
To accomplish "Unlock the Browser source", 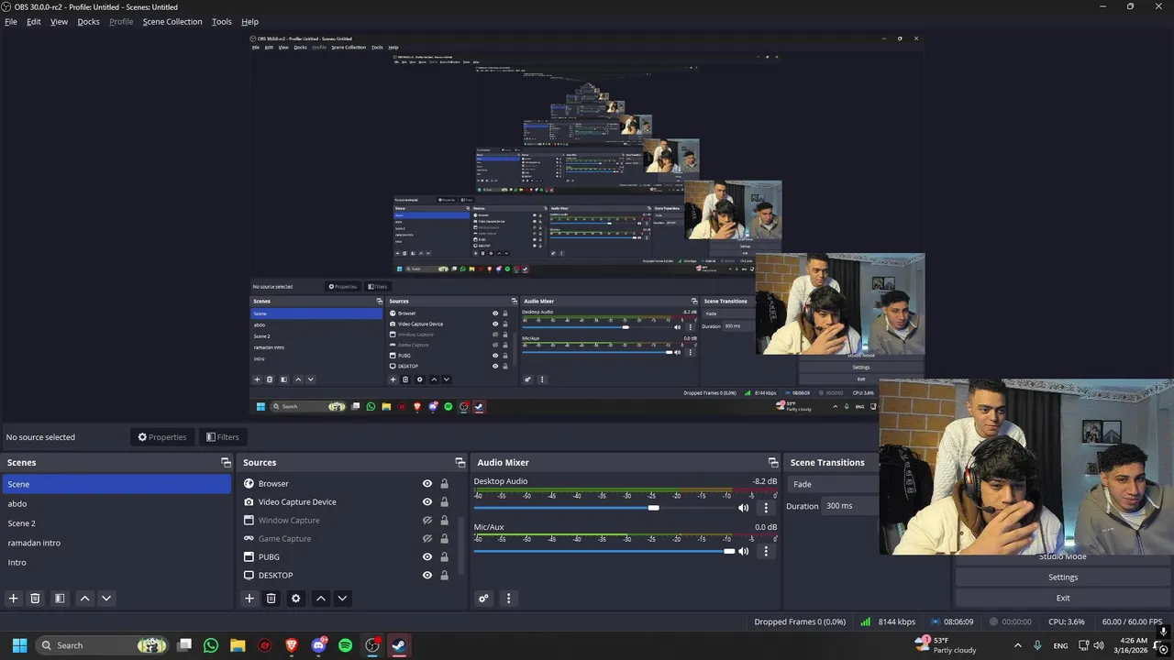I will click(x=445, y=484).
